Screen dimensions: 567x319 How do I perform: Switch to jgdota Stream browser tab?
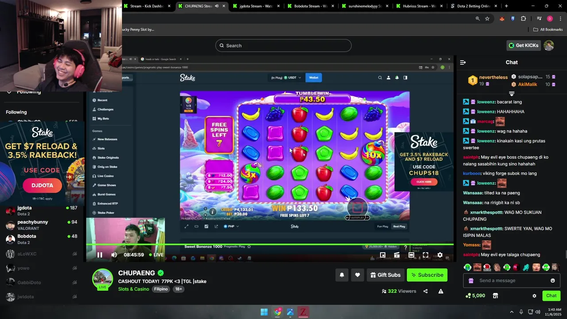click(x=256, y=6)
